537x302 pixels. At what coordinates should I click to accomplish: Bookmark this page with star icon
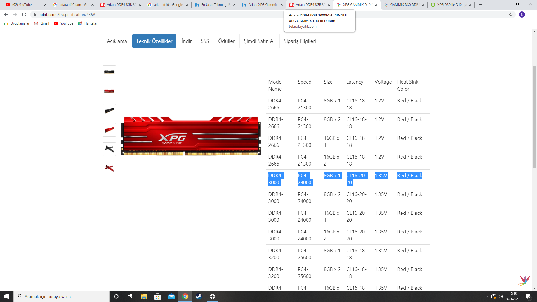pyautogui.click(x=511, y=15)
